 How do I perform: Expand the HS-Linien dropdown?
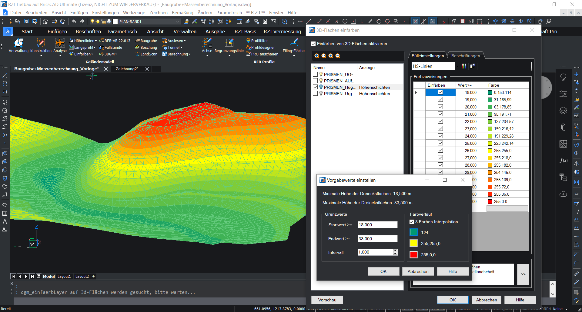pyautogui.click(x=457, y=66)
